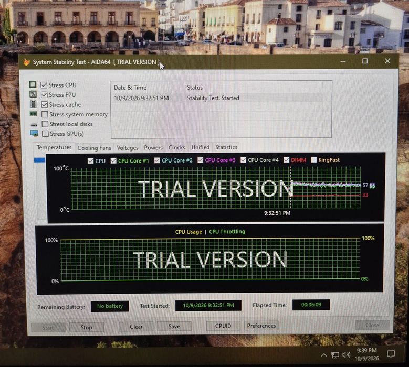Click the Test Started timestamp field
This screenshot has width=409, height=367.
click(208, 305)
